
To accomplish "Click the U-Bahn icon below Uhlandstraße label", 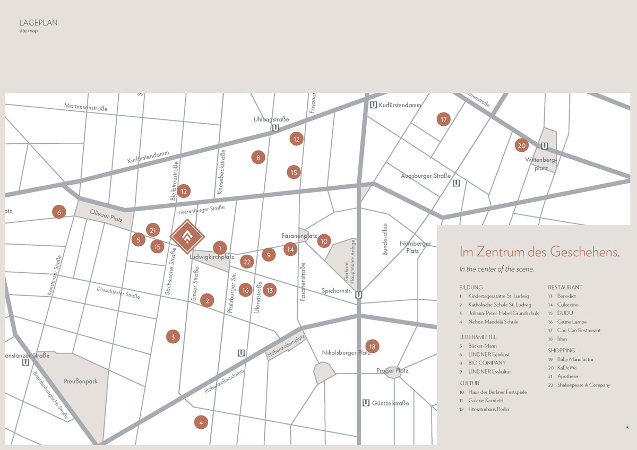I will coord(276,128).
